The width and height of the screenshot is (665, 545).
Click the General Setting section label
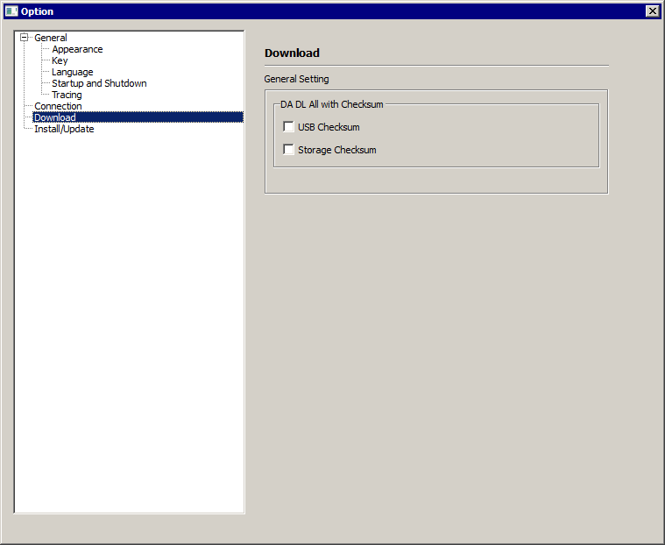pos(296,79)
